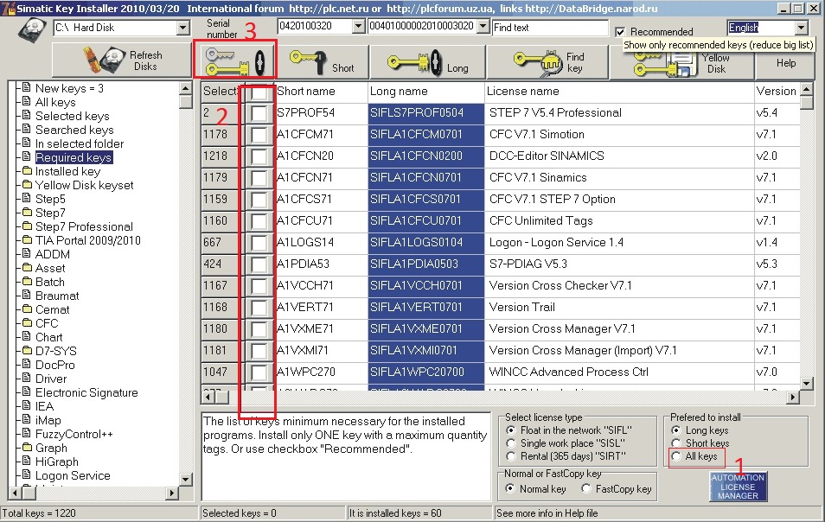Check the A1CFCN20 key row checkbox
825x522 pixels.
(259, 156)
